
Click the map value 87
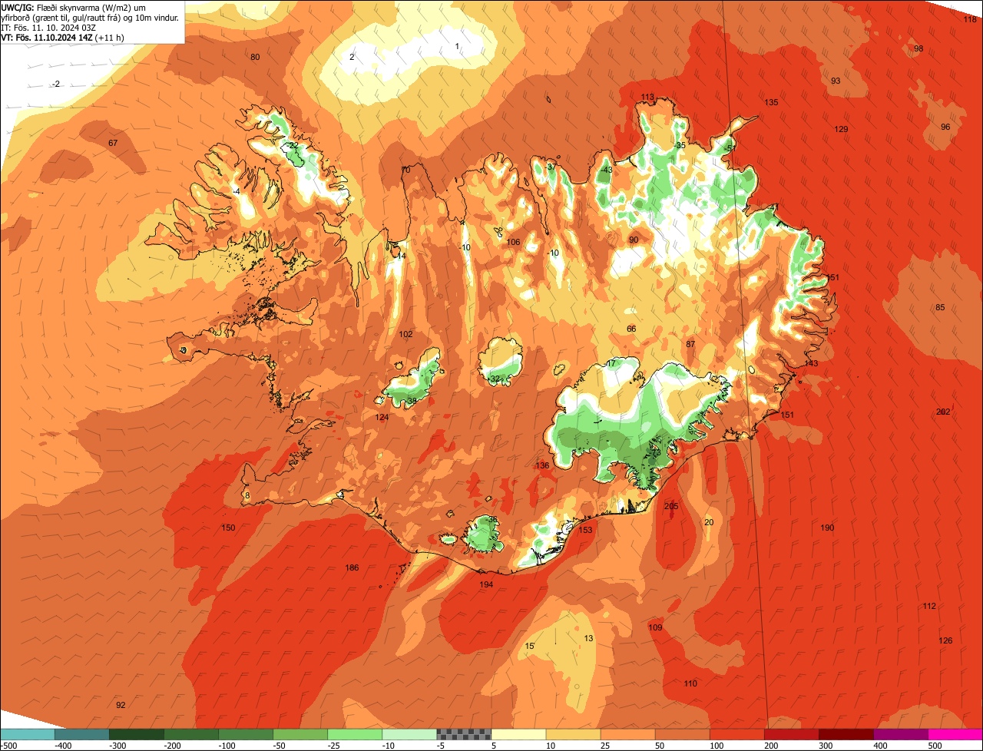point(690,344)
